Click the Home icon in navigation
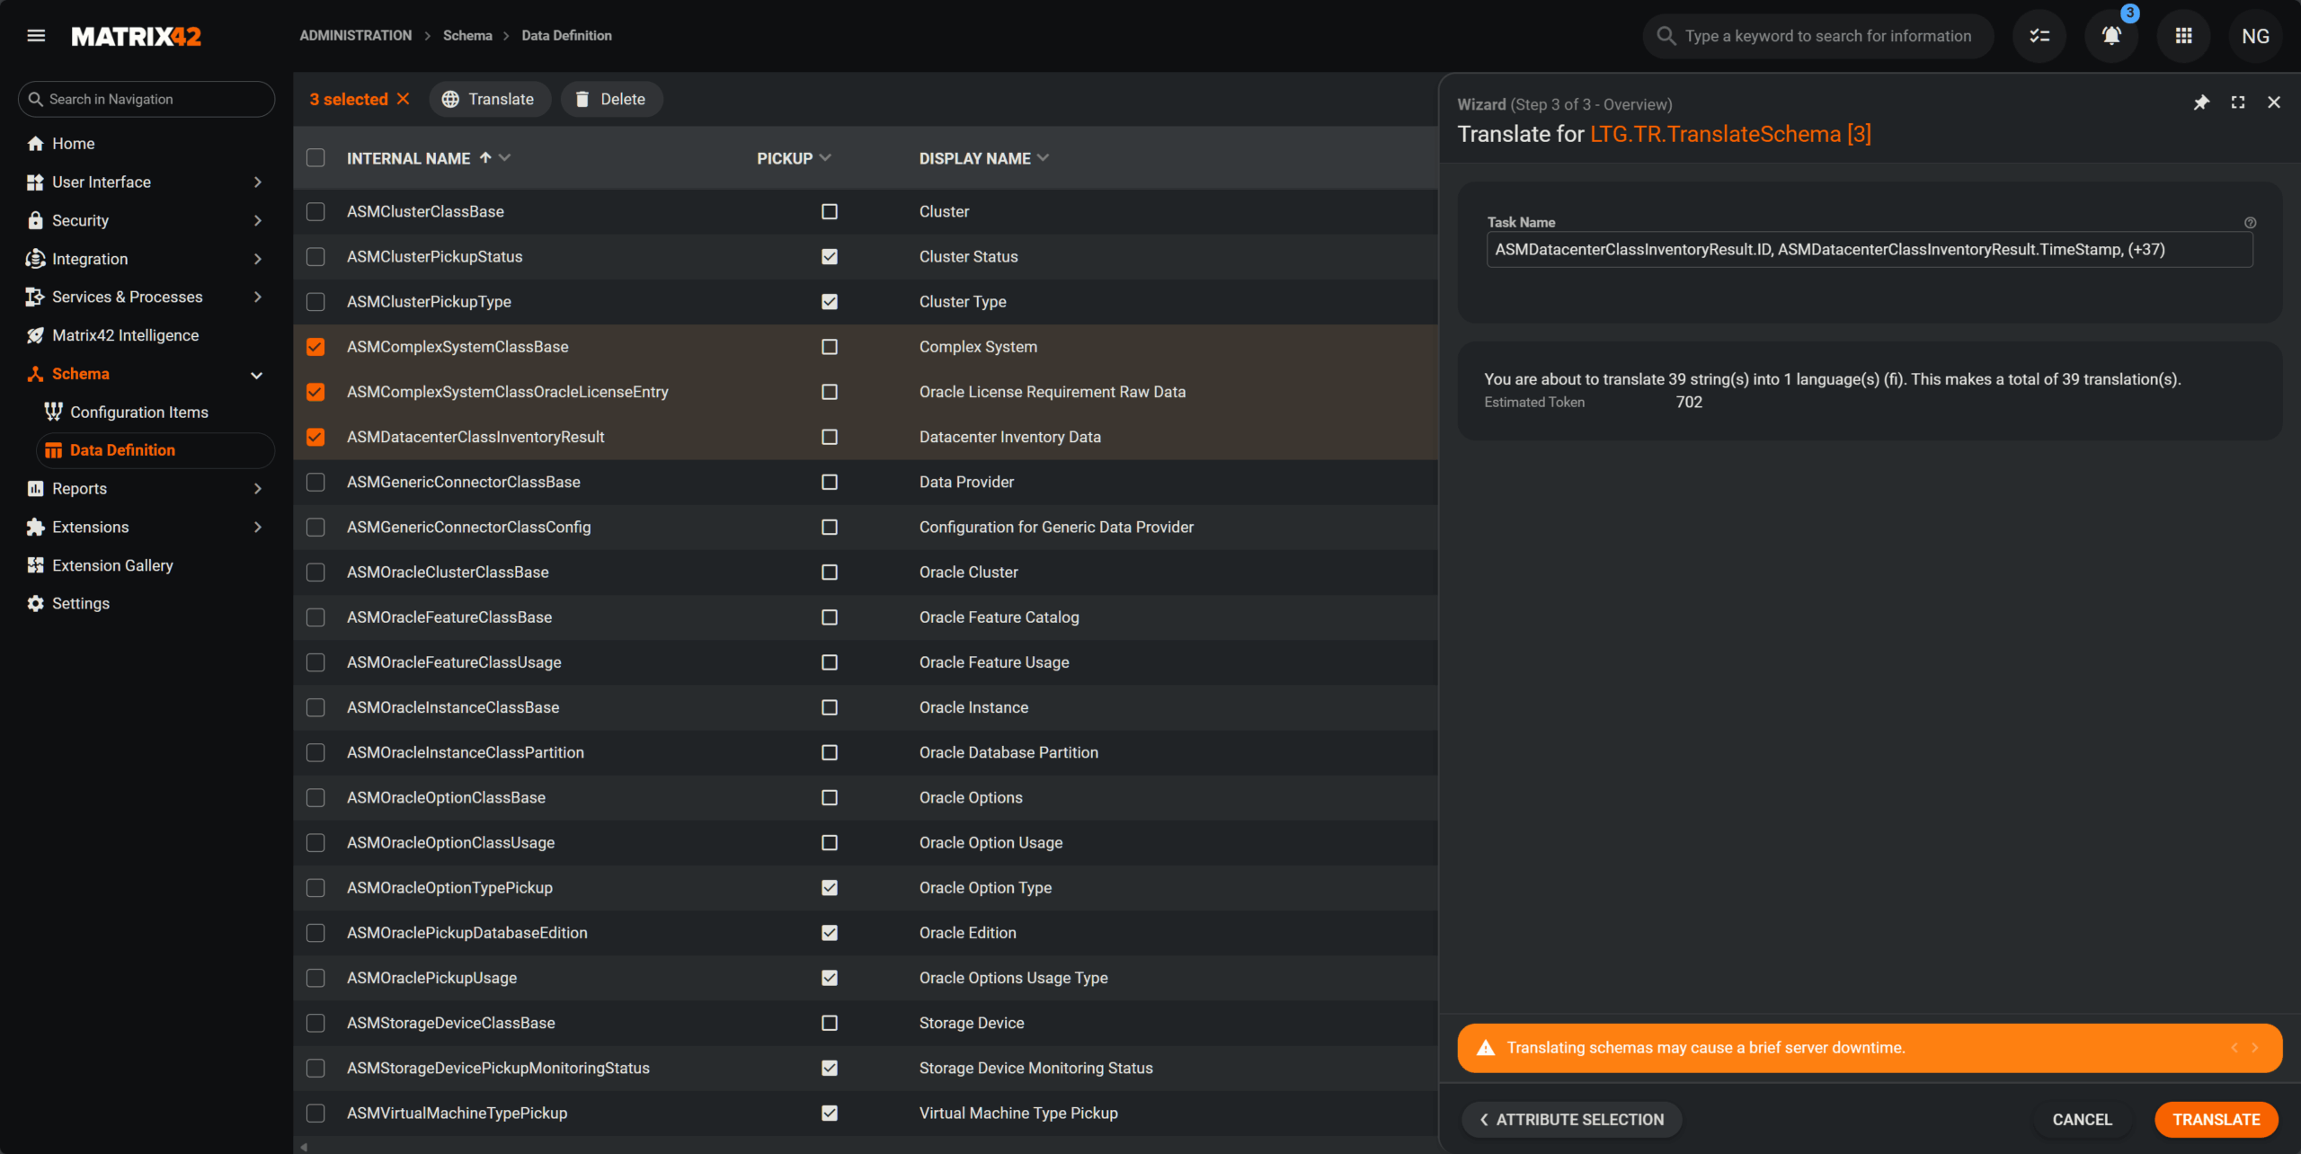The height and width of the screenshot is (1154, 2301). pyautogui.click(x=35, y=144)
